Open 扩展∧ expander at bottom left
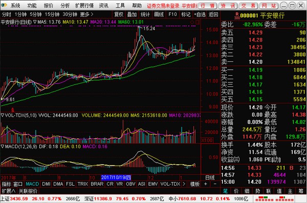 [x=8, y=191]
